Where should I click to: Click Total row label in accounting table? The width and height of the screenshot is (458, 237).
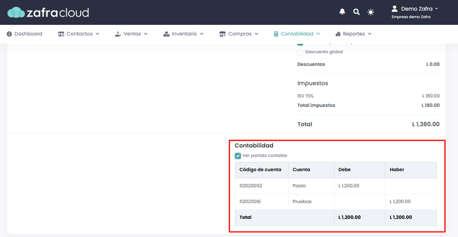tap(245, 218)
